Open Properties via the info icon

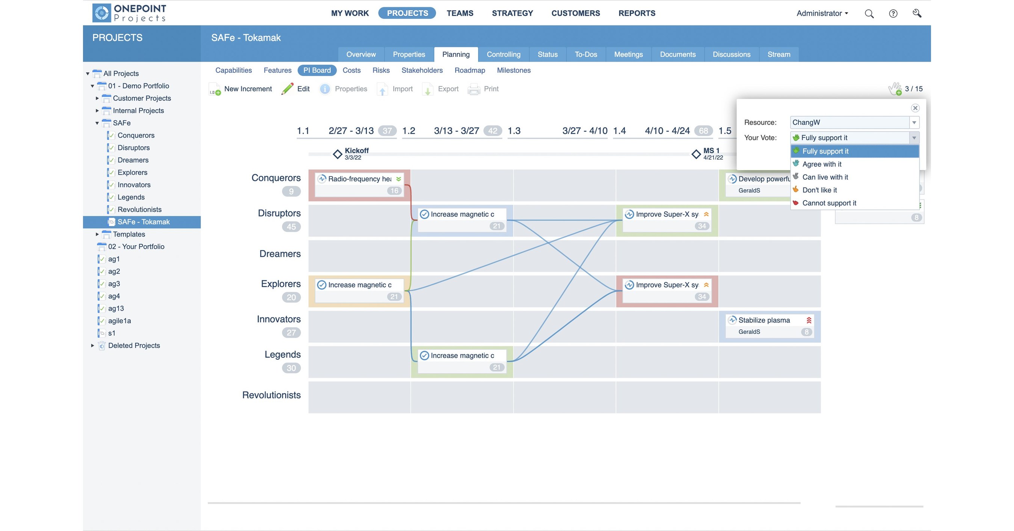pyautogui.click(x=325, y=89)
